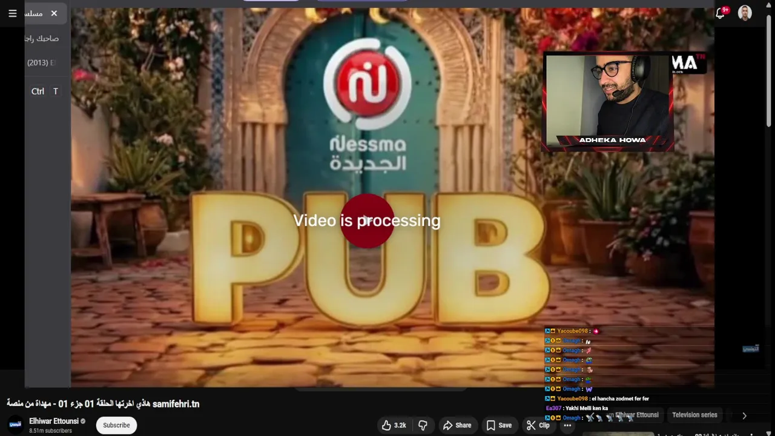775x436 pixels.
Task: Click Yacoube098 chat message el hancha zodmet
Action: pyautogui.click(x=597, y=398)
